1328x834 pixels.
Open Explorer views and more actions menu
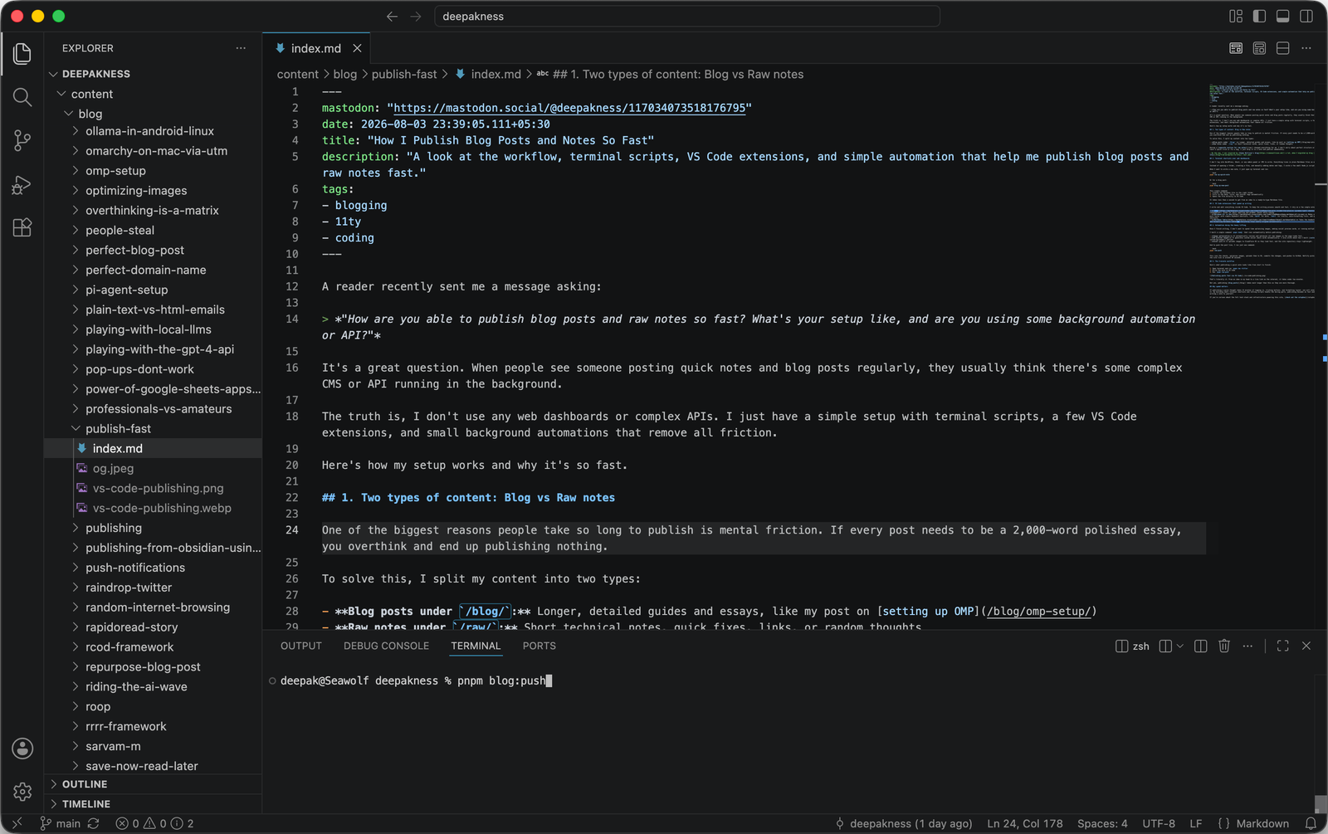(x=241, y=48)
